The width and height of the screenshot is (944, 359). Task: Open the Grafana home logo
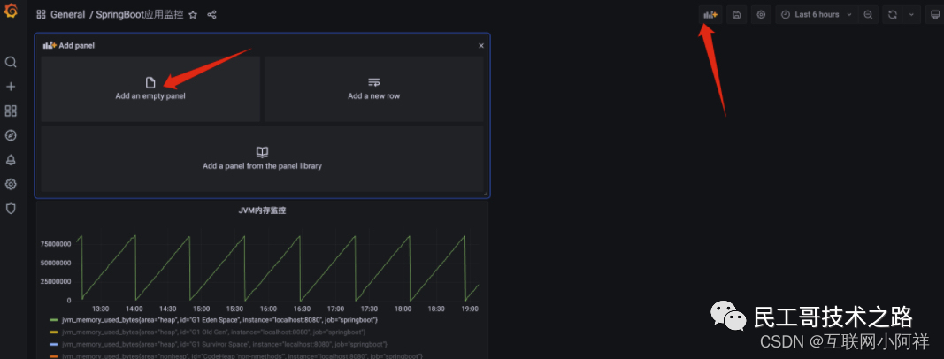pos(11,11)
